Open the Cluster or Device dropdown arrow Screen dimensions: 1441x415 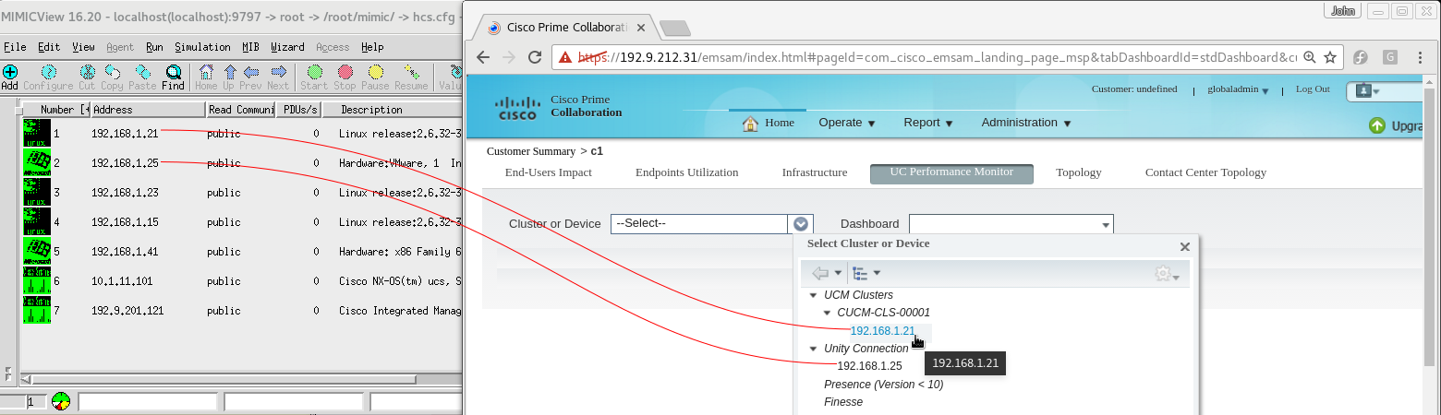[x=801, y=224]
